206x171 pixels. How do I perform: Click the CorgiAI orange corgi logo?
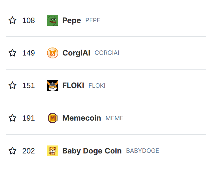point(52,53)
